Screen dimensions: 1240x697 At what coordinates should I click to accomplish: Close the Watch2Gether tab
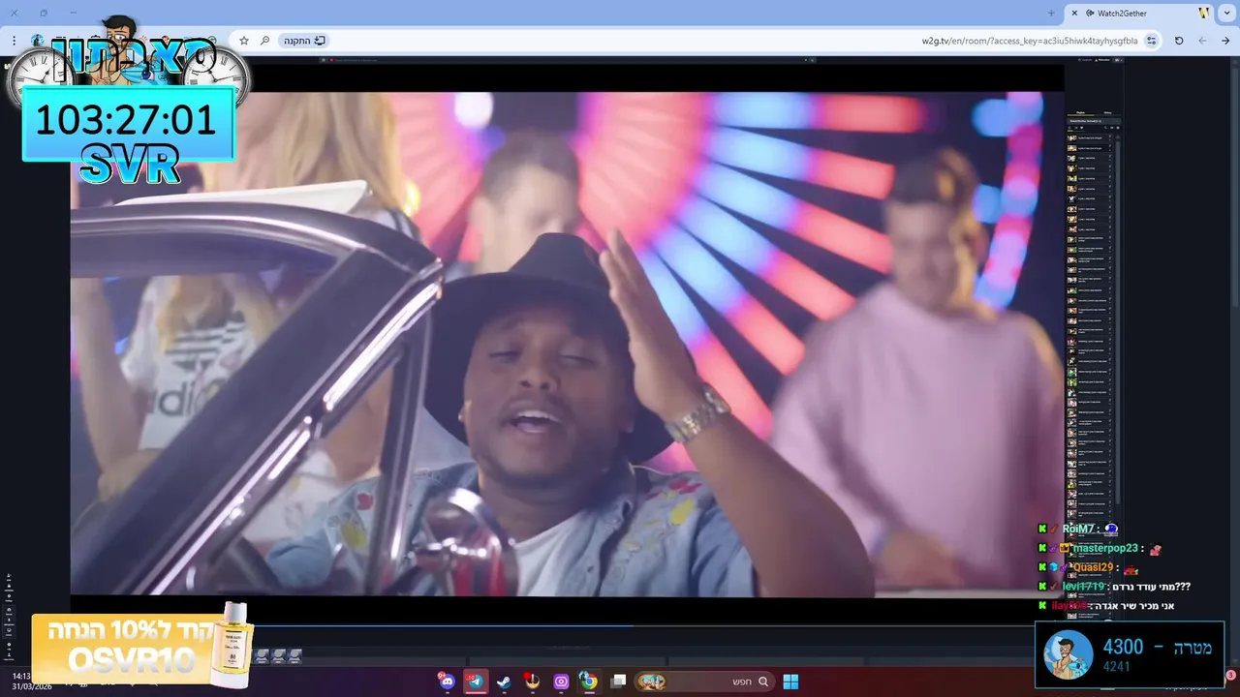[x=1074, y=14]
